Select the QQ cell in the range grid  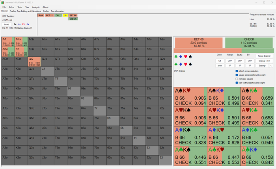point(34,61)
